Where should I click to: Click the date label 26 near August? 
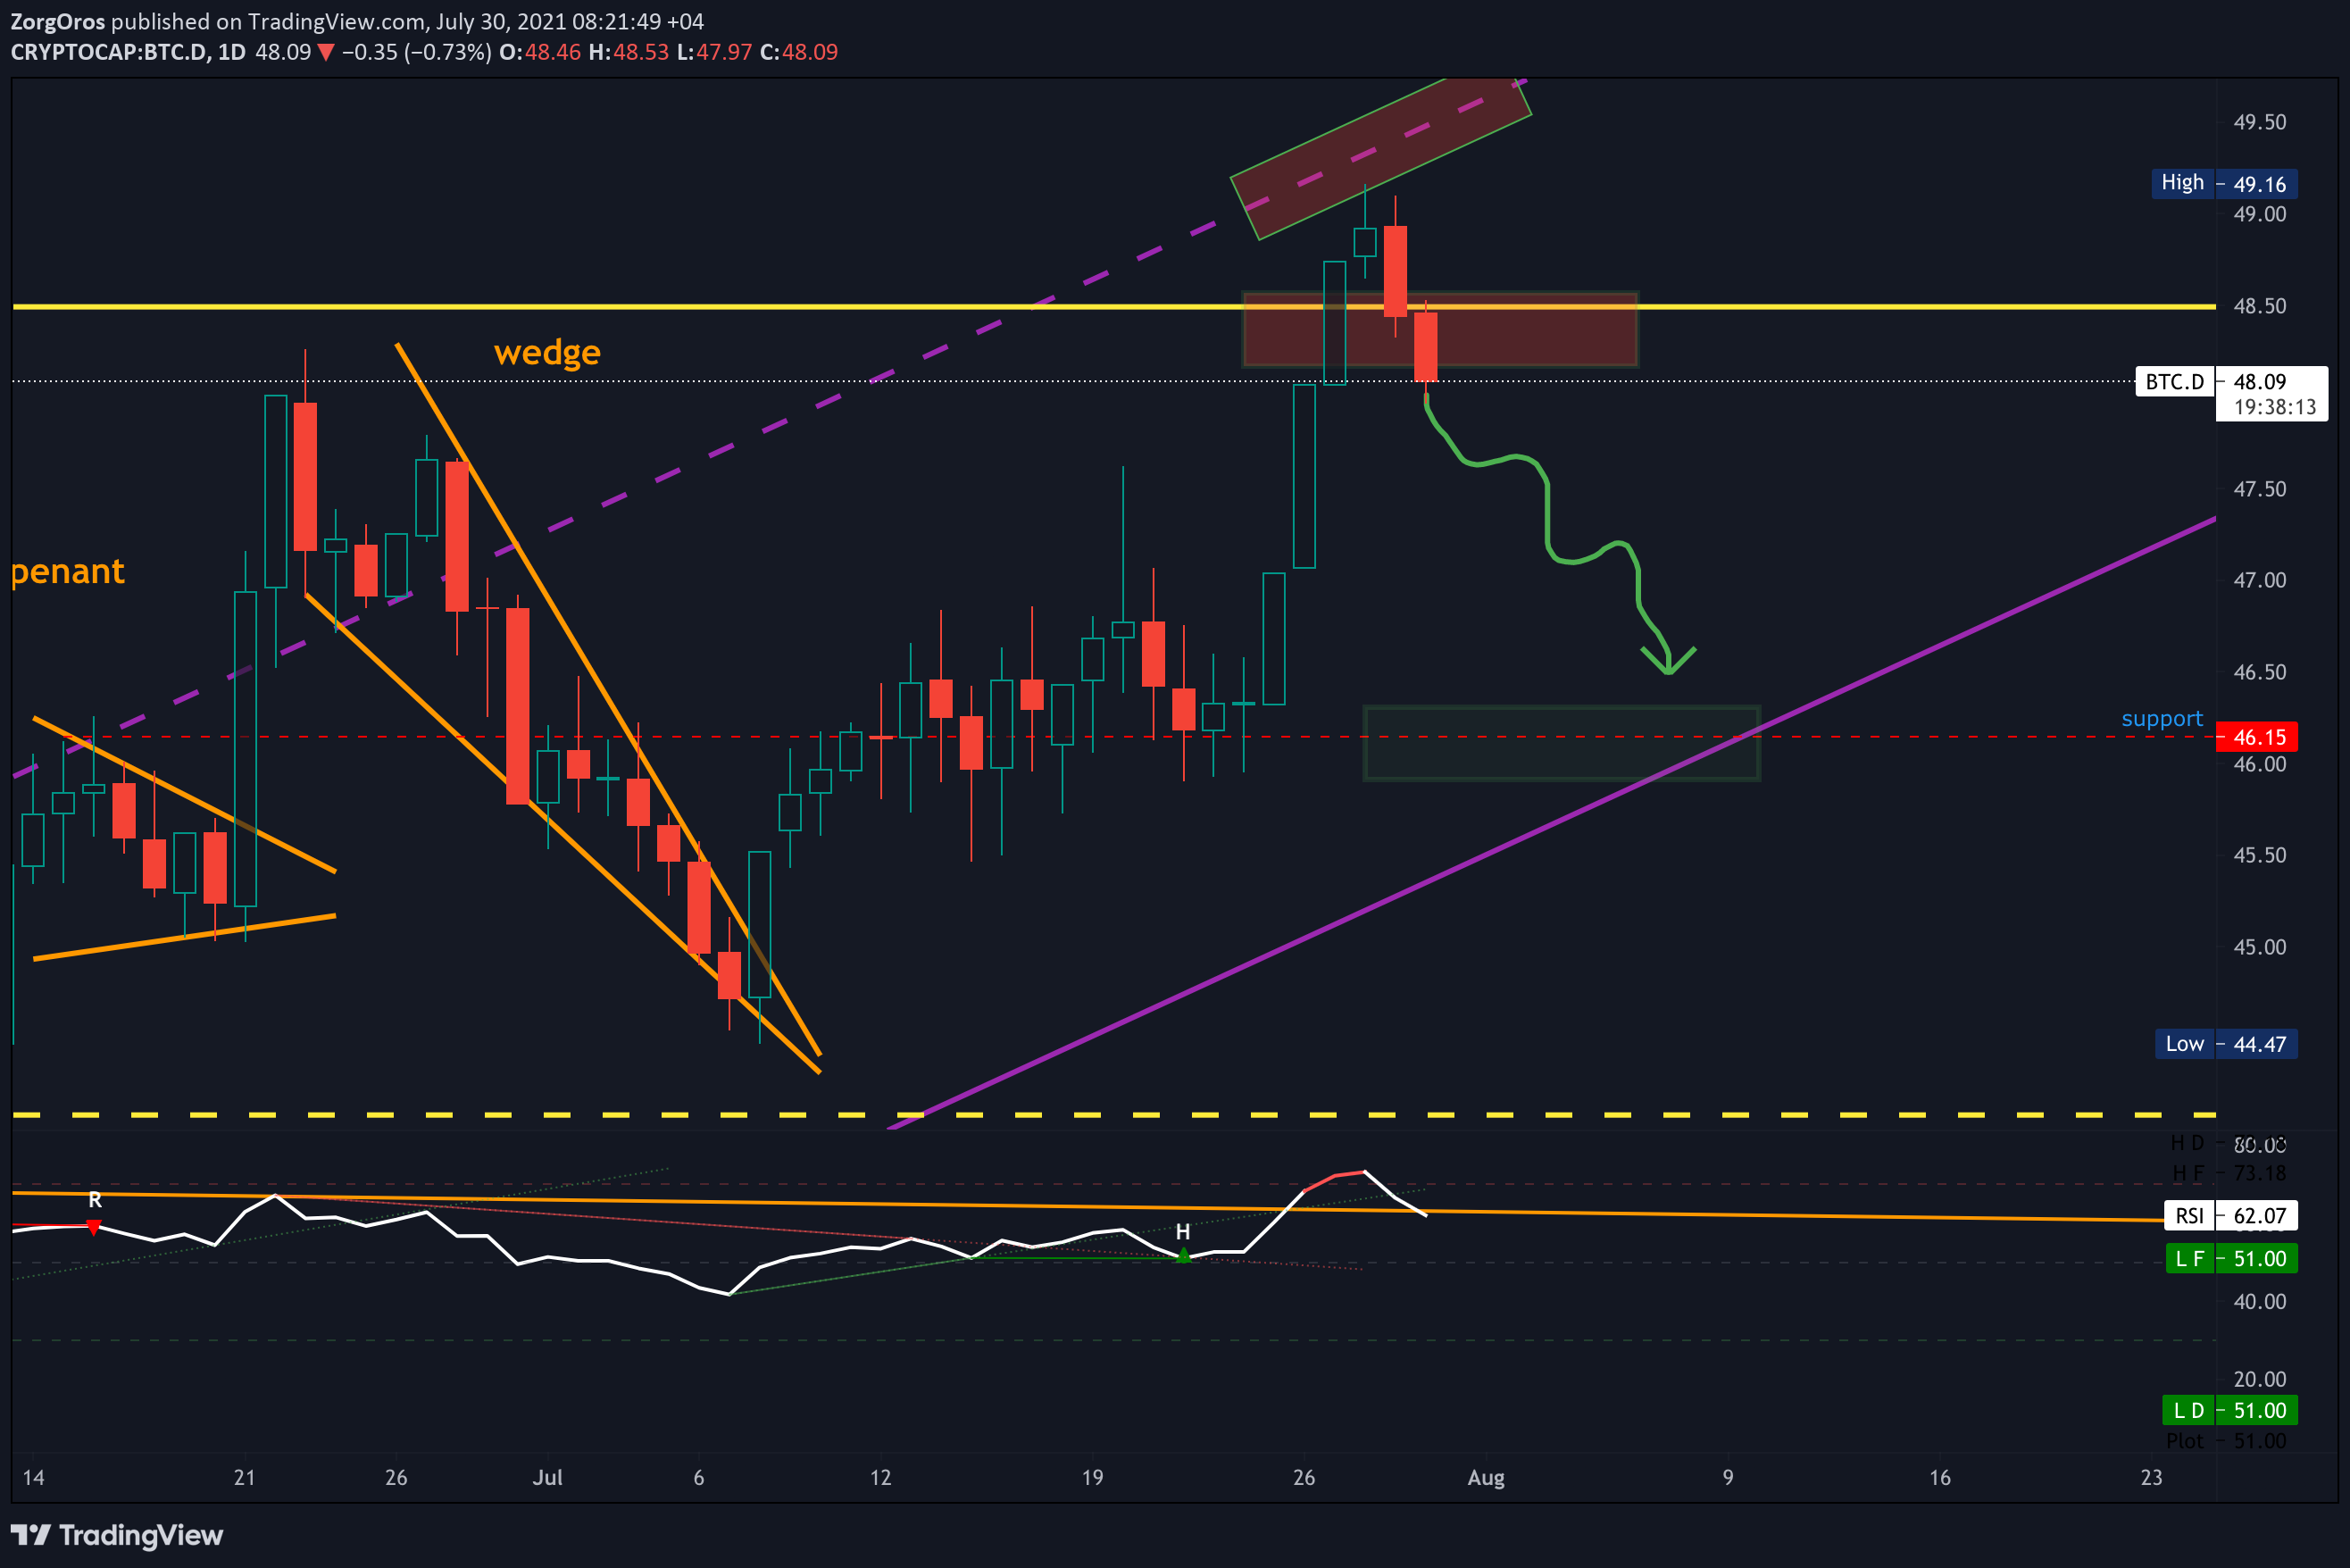tap(1304, 1478)
